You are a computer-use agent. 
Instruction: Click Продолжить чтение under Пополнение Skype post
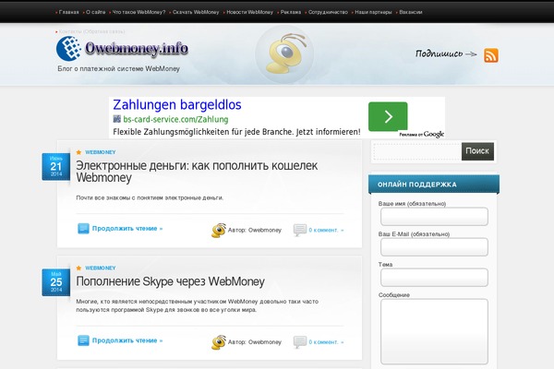coord(127,340)
